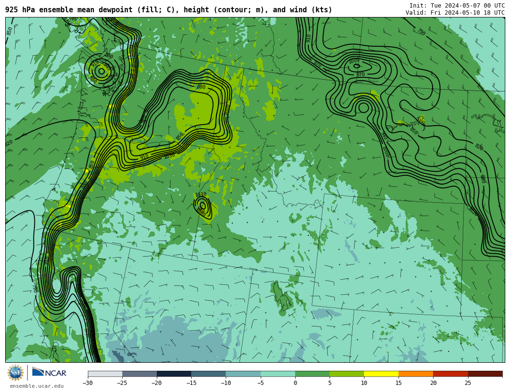The width and height of the screenshot is (510, 392).
Task: Pick the dark brown colorbar swatch above 25
Action: click(x=485, y=374)
